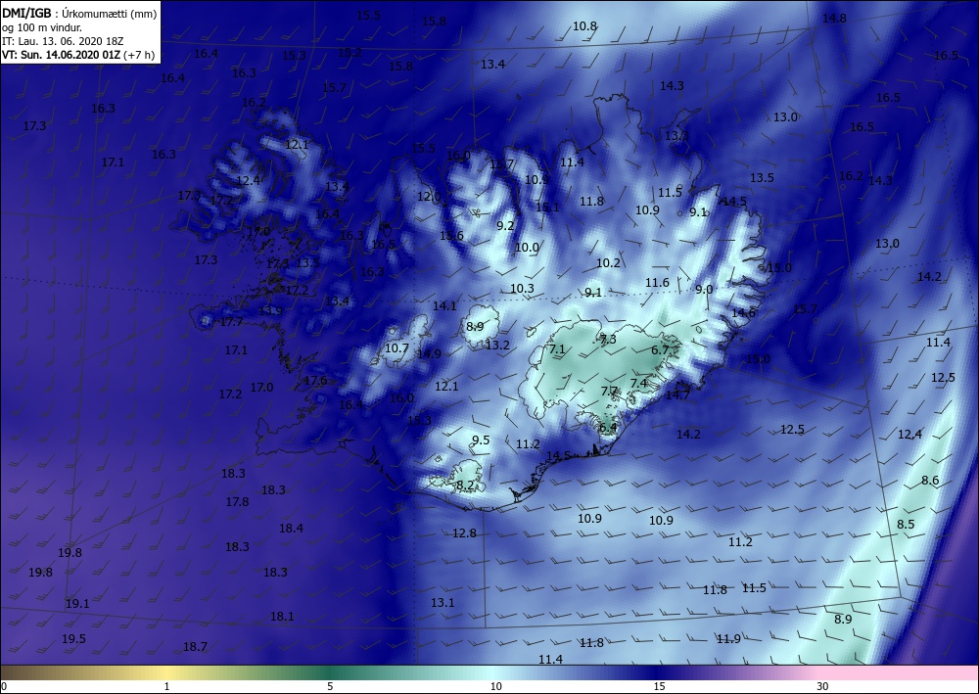
Task: Click the map value 13.1
Action: (x=443, y=603)
